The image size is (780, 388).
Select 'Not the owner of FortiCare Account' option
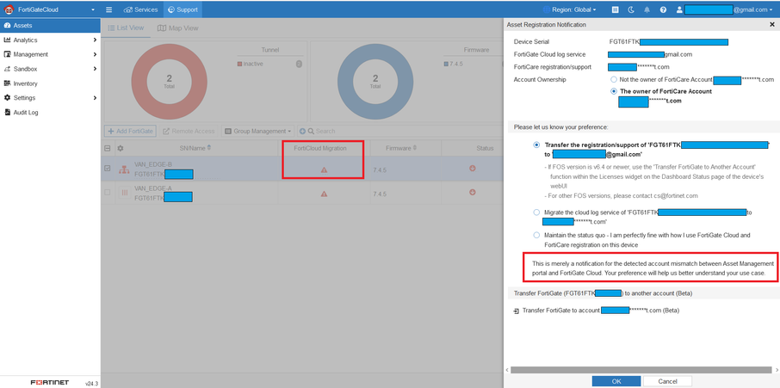[x=614, y=79]
